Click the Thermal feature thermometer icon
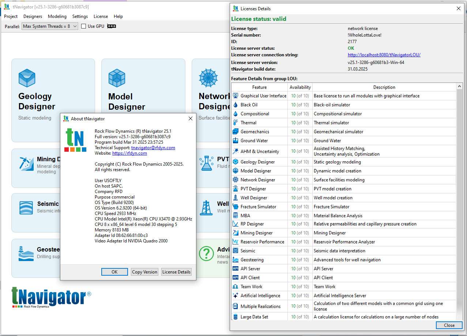 [x=236, y=123]
